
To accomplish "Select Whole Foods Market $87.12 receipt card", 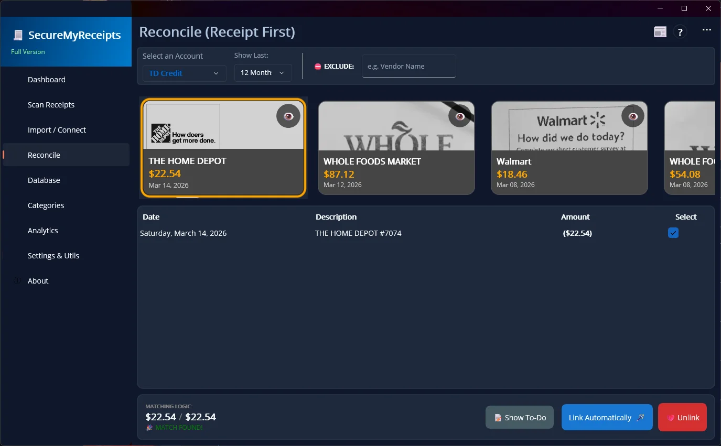I will point(396,148).
